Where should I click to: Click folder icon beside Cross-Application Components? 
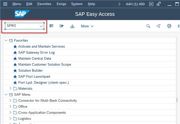tap(15, 112)
